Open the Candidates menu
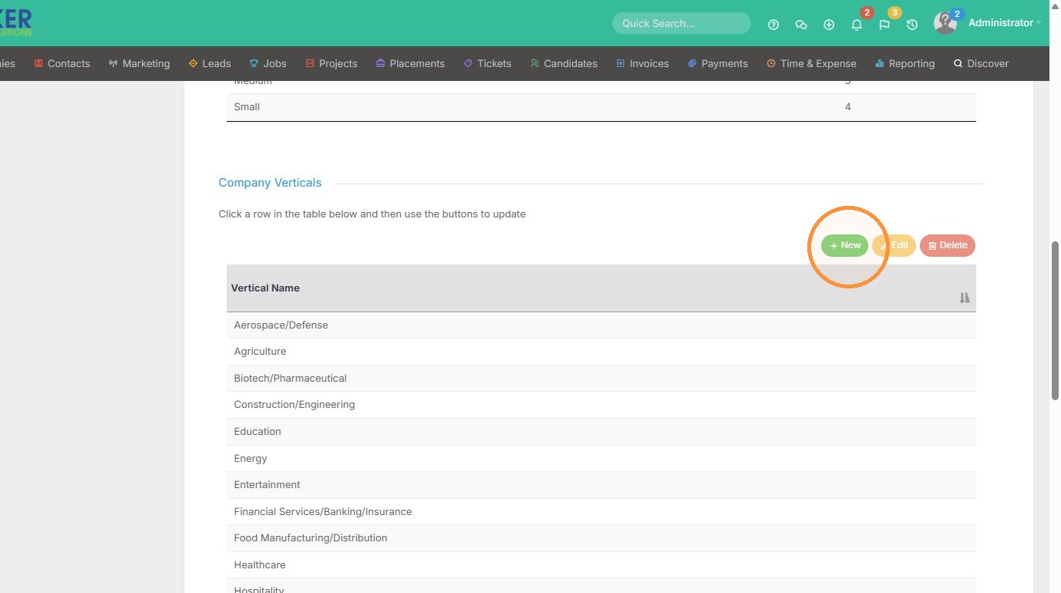 pos(564,63)
